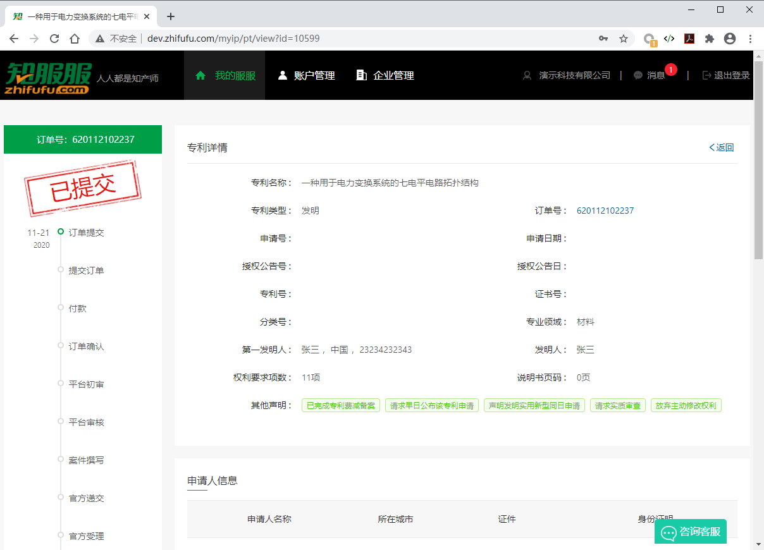Open 消息 messages with notification badge
The width and height of the screenshot is (764, 550).
(650, 76)
